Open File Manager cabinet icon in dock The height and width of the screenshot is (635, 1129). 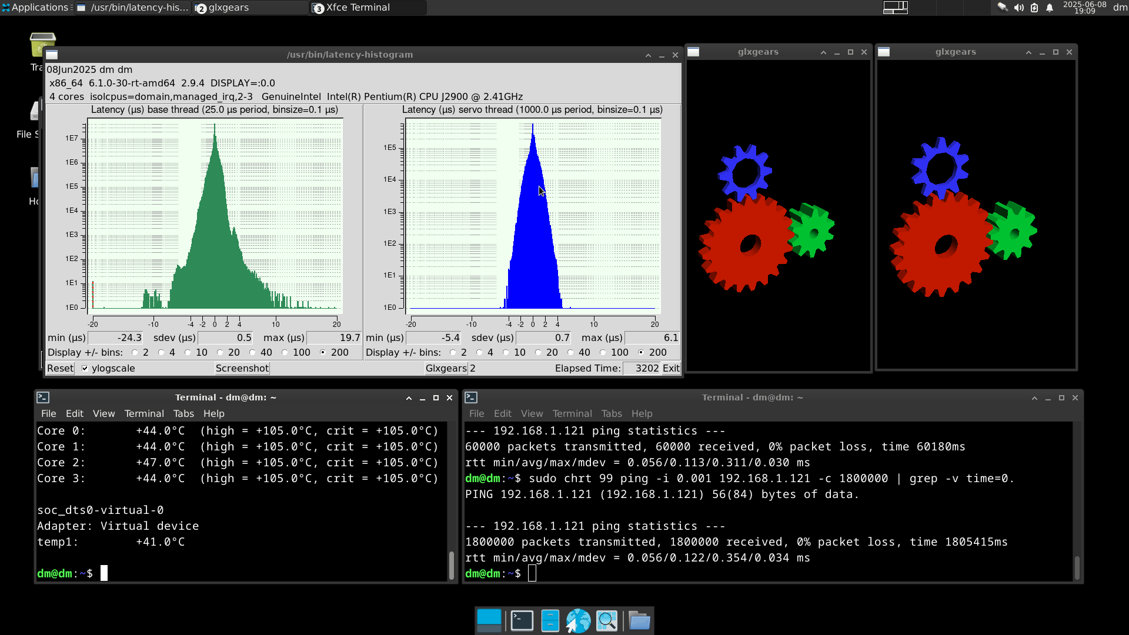click(x=550, y=620)
